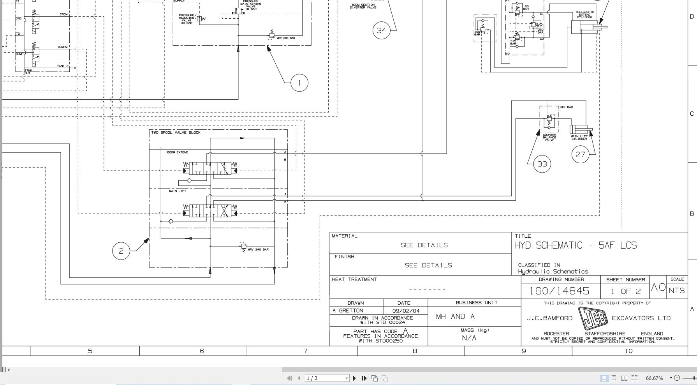Click title HYD SCHEMATIC - 5AF LCS
Image resolution: width=697 pixels, height=385 pixels.
point(576,245)
